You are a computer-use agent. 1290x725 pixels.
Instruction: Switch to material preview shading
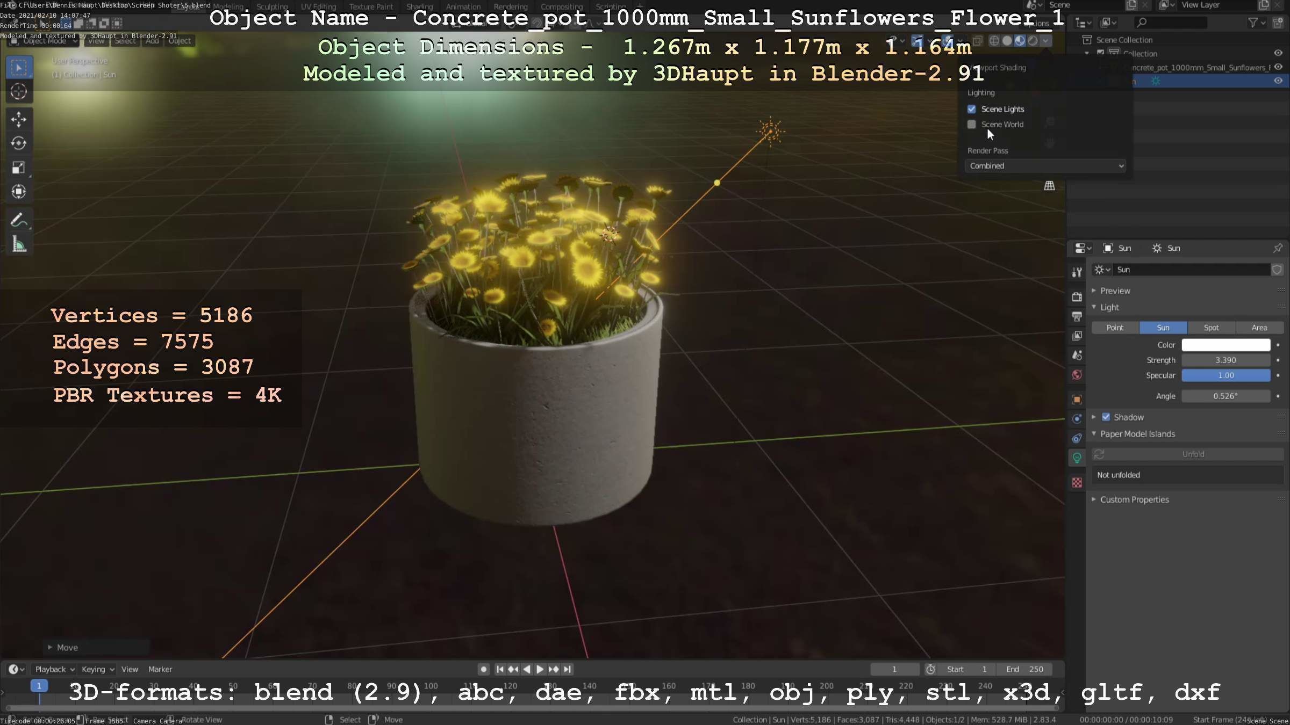click(x=1020, y=41)
